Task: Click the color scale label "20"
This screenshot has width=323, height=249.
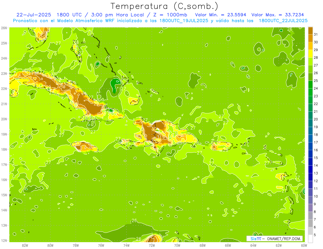Action: pos(316,119)
